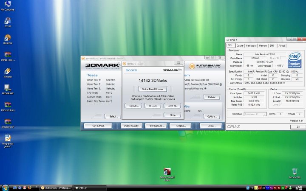306x191 pixels.
Task: Open Image Quality settings in 3DMark05
Action: click(x=132, y=126)
